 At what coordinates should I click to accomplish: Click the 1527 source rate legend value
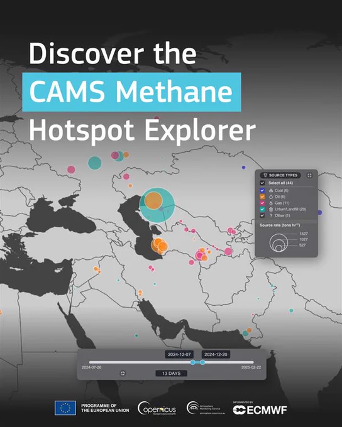[x=303, y=234]
